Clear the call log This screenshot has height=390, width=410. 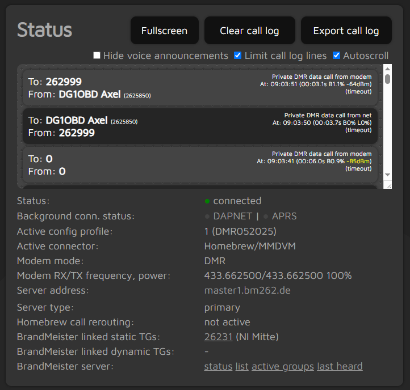click(x=249, y=31)
